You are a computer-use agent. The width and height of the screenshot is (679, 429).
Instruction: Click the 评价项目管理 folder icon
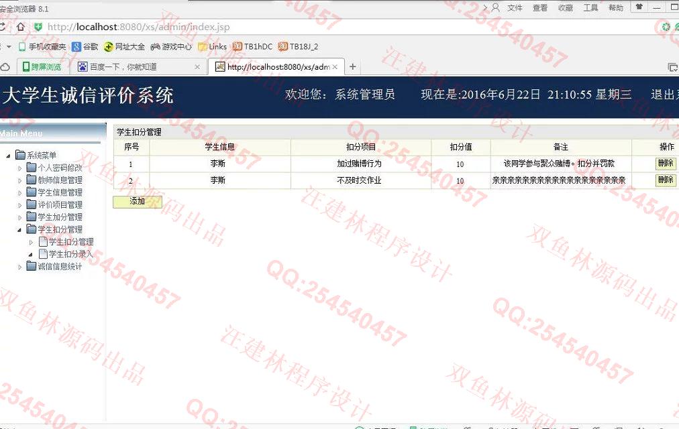[x=31, y=204]
